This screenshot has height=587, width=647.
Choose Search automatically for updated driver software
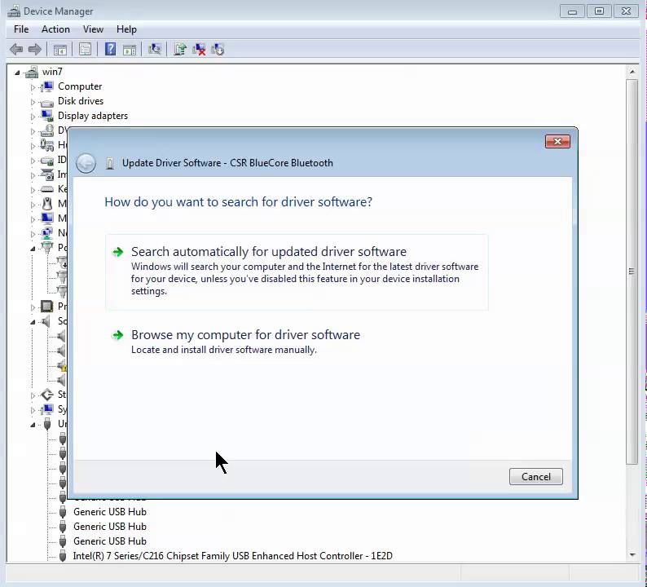pos(297,272)
